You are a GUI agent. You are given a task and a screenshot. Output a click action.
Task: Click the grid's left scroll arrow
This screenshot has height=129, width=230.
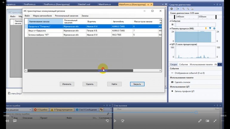[26, 70]
